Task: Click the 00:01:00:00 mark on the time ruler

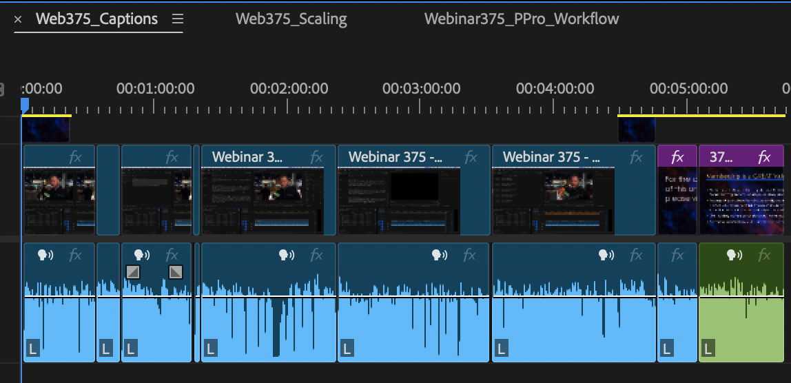Action: pos(156,89)
